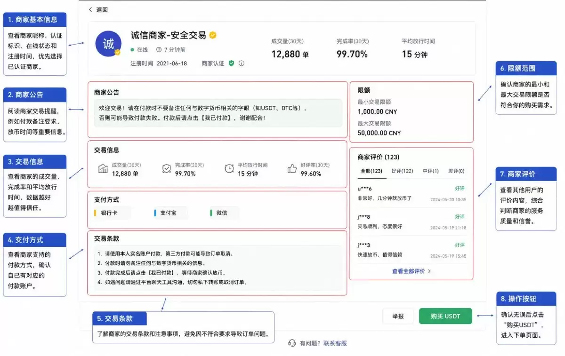Click the clock icon for 平均放行时间
Screen dimensions: 565x356
point(229,168)
